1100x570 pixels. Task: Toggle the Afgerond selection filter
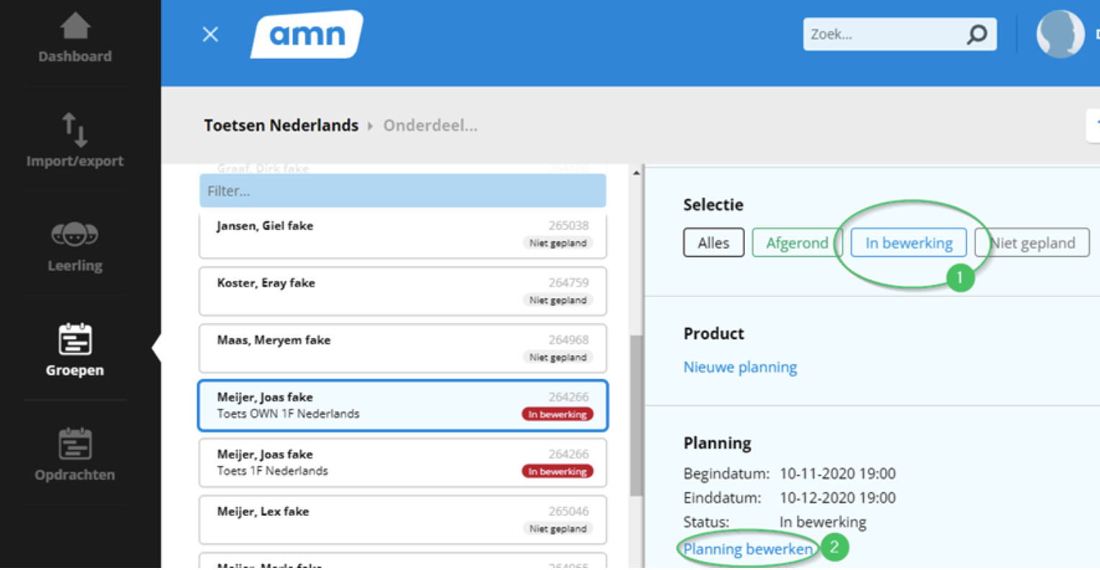coord(796,243)
